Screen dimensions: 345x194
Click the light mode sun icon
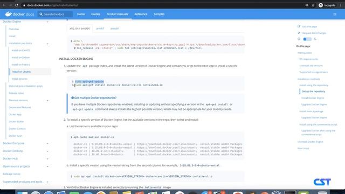point(299,39)
